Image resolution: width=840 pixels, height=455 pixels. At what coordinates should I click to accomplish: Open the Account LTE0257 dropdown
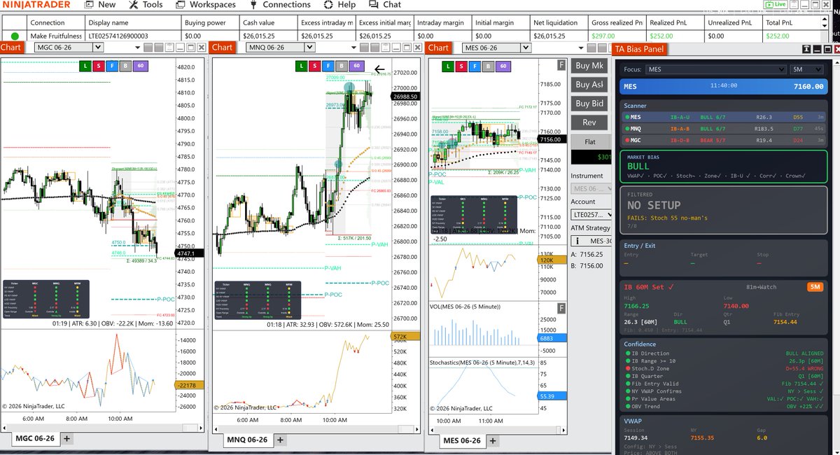click(x=592, y=214)
